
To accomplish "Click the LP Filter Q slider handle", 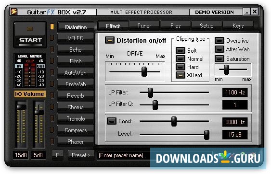I will pyautogui.click(x=155, y=105).
